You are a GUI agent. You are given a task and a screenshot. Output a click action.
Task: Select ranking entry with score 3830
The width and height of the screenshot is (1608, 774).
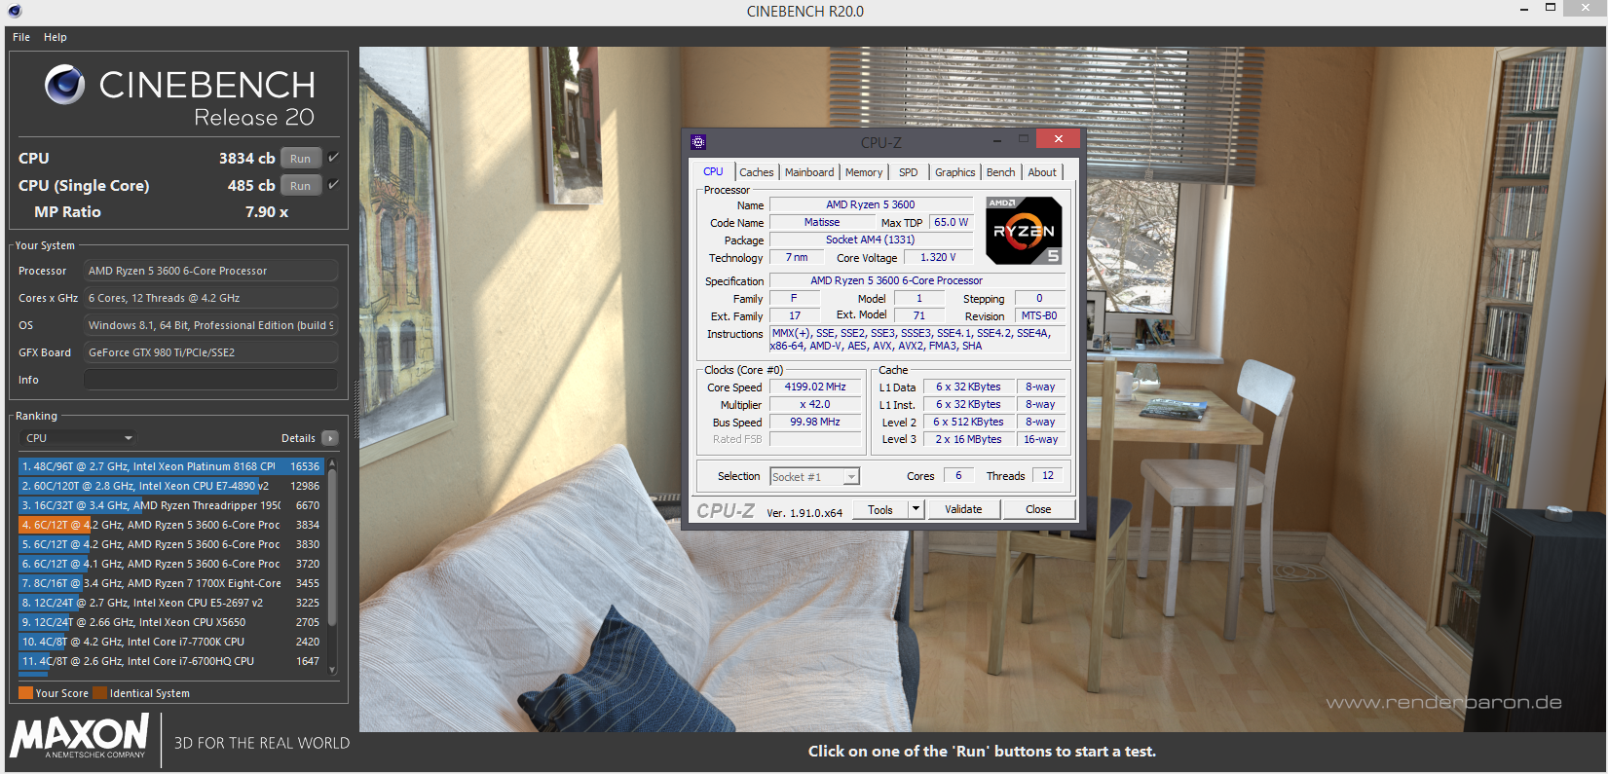(171, 544)
